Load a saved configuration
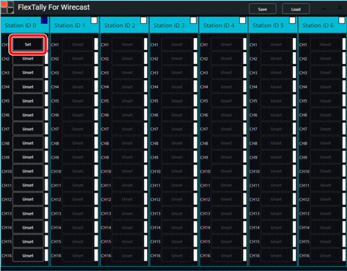Image resolution: width=347 pixels, height=271 pixels. click(296, 9)
